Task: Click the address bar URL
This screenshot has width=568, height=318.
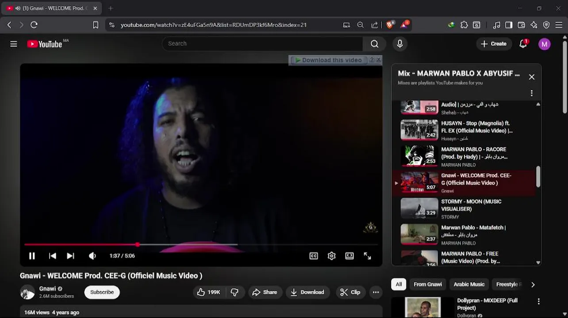Action: (214, 25)
